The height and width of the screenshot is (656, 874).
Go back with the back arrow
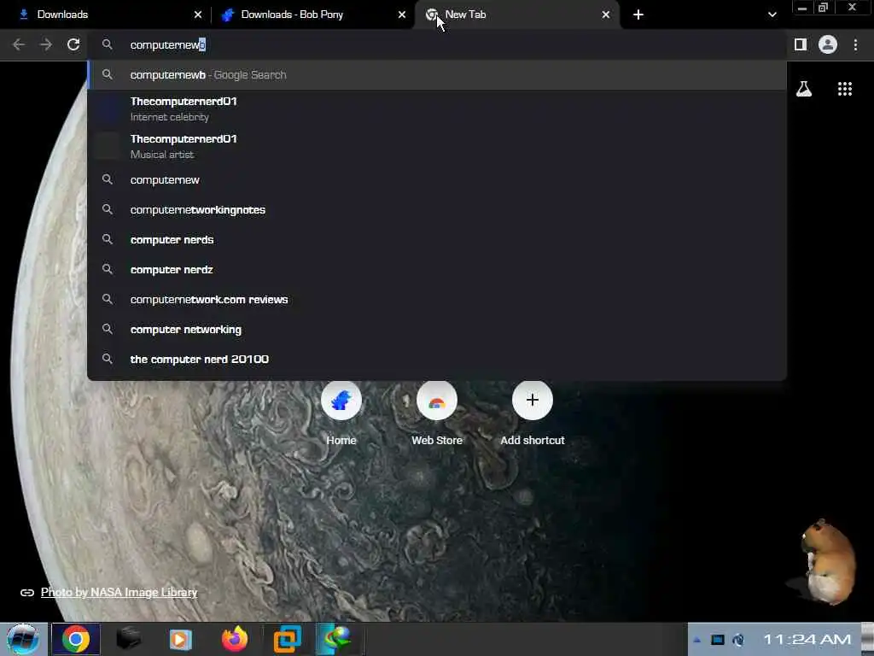(19, 44)
